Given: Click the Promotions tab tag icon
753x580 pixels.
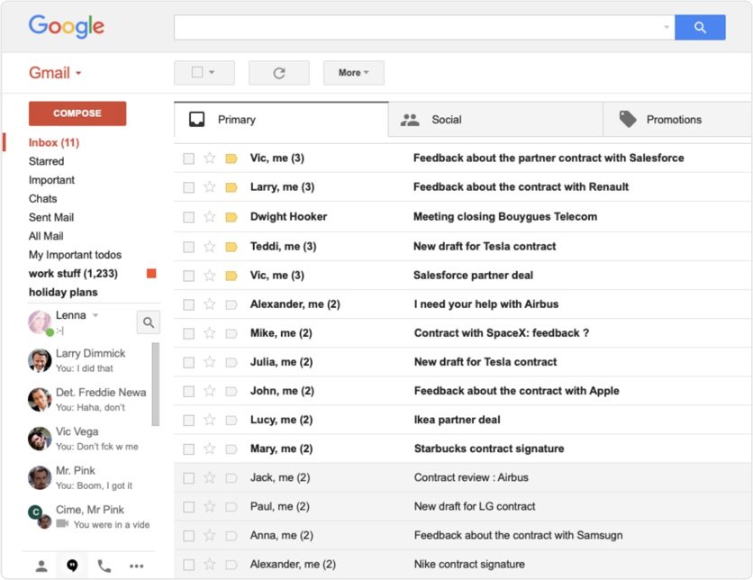Looking at the screenshot, I should tap(628, 119).
